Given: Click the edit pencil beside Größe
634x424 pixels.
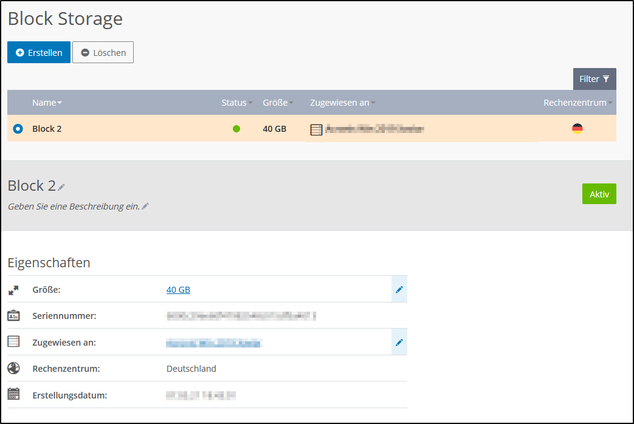Looking at the screenshot, I should click(x=399, y=289).
